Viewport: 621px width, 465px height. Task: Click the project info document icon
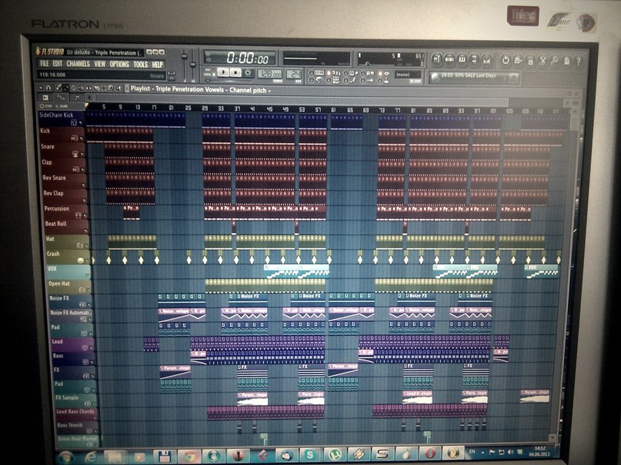[x=566, y=61]
